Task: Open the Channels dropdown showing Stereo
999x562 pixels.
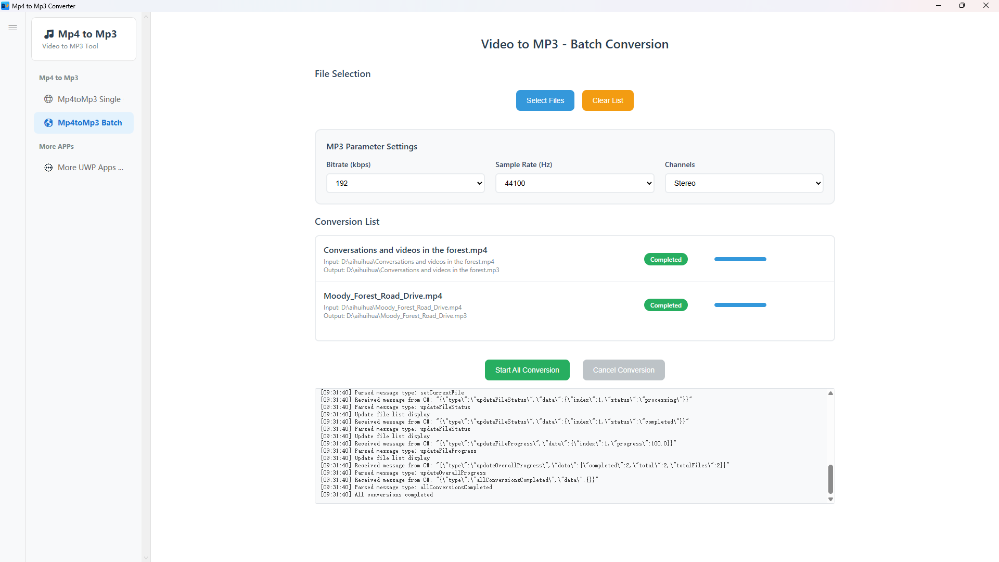Action: coord(744,183)
